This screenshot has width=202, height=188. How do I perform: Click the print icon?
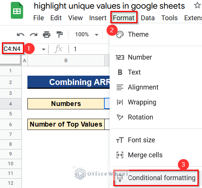(47, 34)
